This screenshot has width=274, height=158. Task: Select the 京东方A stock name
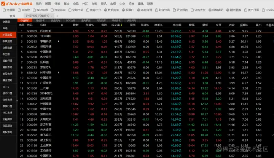click(x=45, y=67)
